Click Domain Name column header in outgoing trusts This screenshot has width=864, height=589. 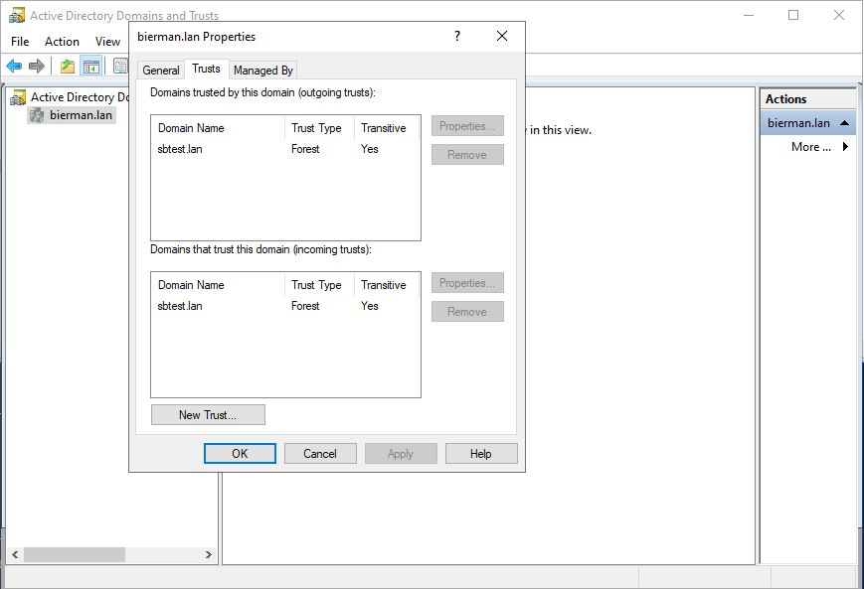[x=218, y=128]
